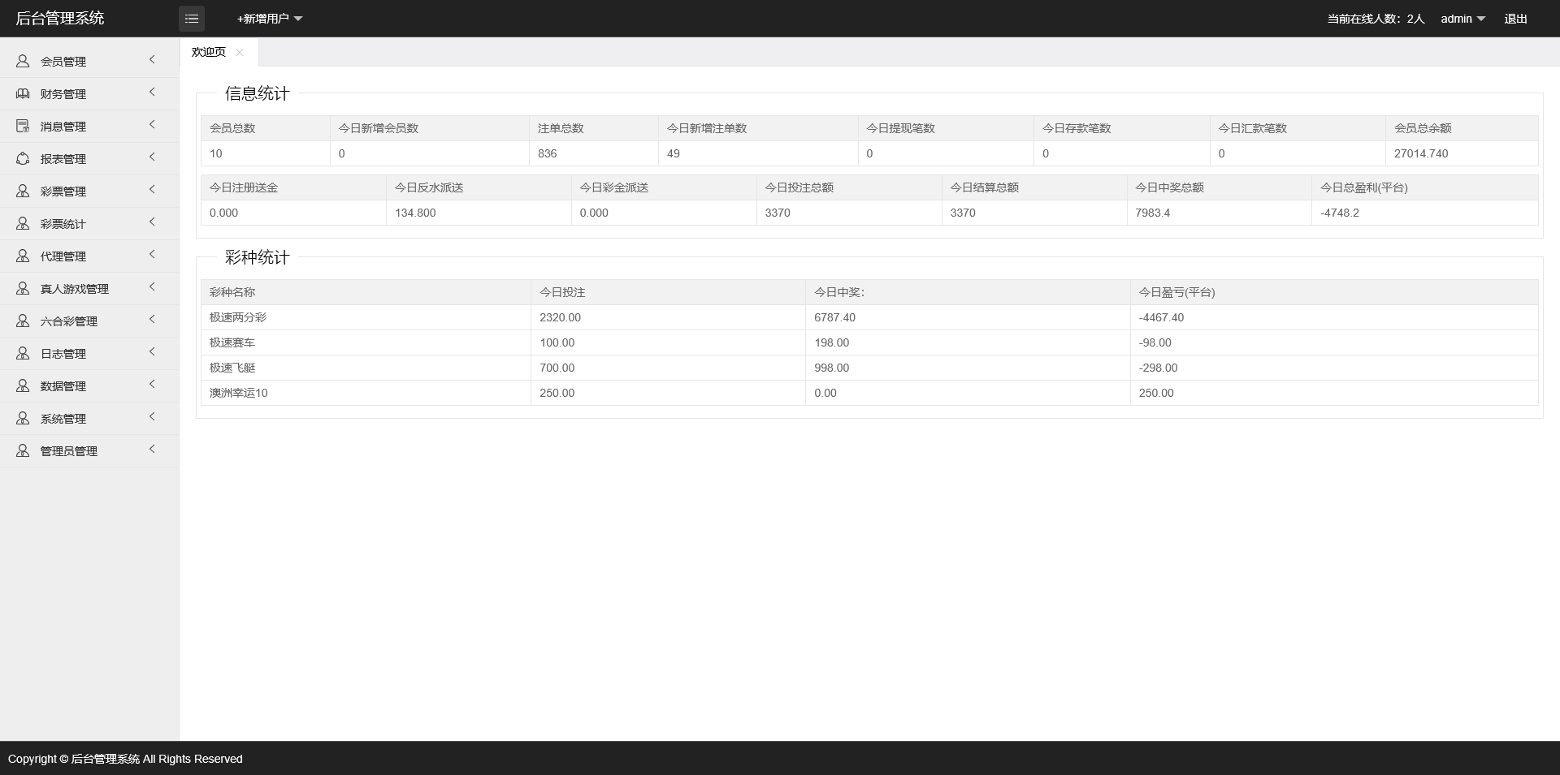This screenshot has height=775, width=1560.
Task: Expand 六合彩管理 with its chevron arrow
Action: pyautogui.click(x=152, y=320)
